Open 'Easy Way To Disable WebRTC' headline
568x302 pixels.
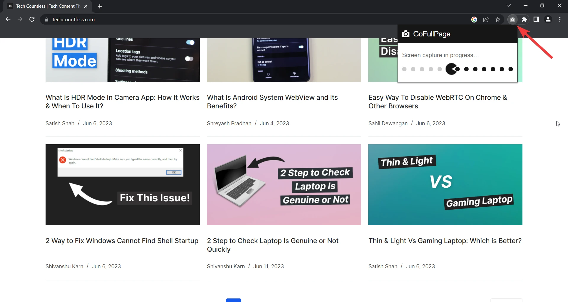[438, 102]
